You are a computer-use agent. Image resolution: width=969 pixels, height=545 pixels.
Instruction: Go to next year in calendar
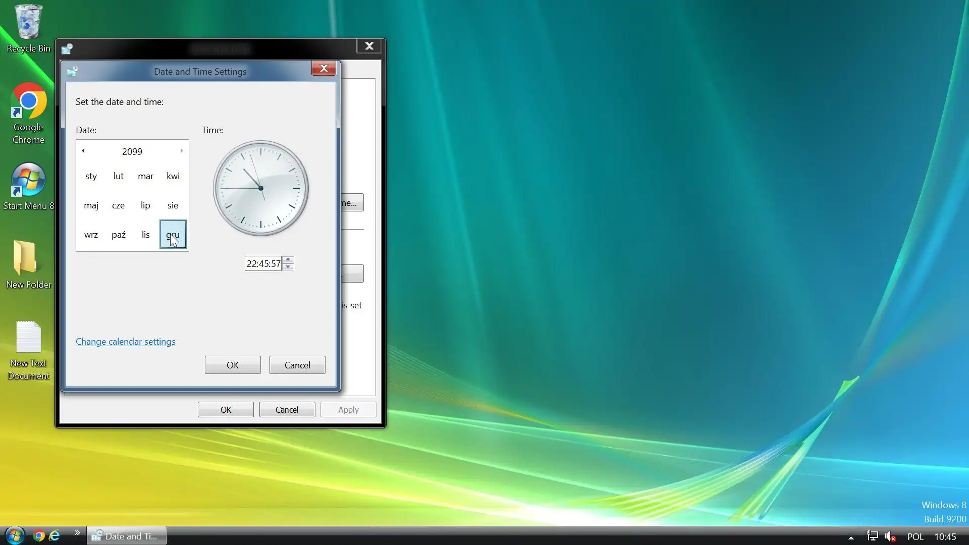click(182, 151)
